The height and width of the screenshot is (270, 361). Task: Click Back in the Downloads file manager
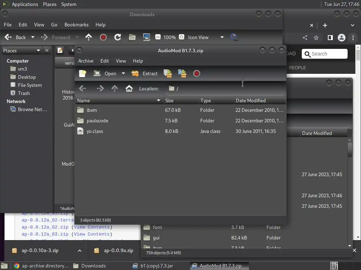click(x=15, y=37)
